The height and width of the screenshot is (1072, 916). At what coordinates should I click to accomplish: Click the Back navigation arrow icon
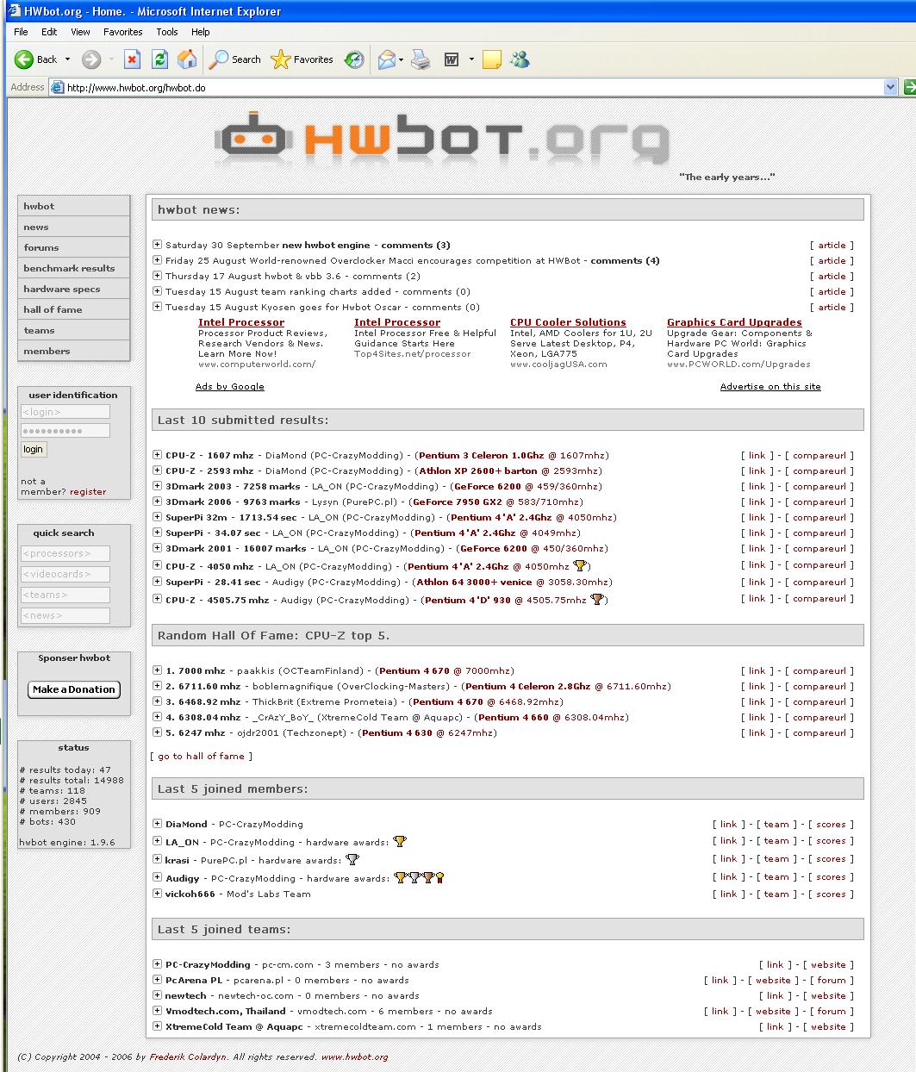click(x=24, y=59)
